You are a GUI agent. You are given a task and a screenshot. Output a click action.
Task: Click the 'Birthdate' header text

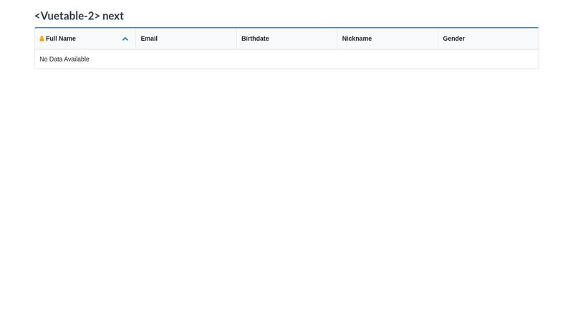pyautogui.click(x=255, y=39)
